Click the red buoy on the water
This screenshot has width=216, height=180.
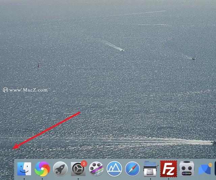point(38,65)
